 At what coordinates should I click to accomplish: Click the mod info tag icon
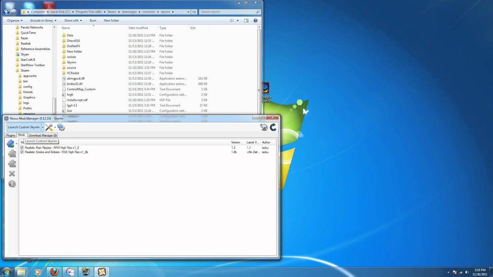tap(12, 184)
